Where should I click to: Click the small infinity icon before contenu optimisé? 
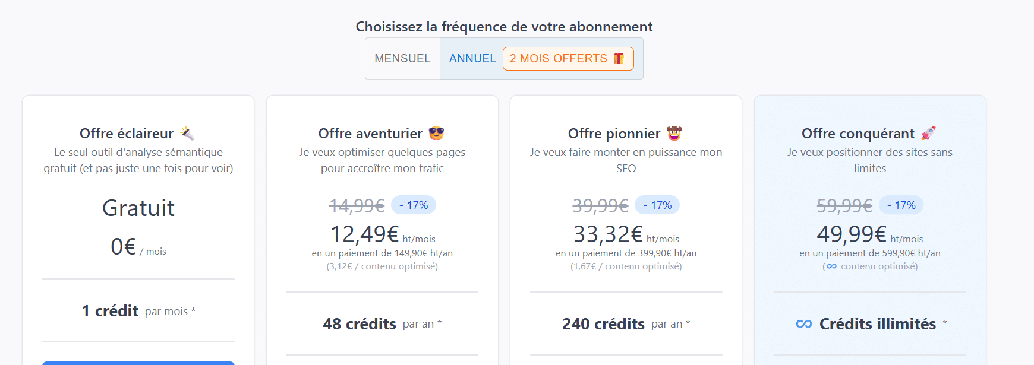tap(831, 266)
